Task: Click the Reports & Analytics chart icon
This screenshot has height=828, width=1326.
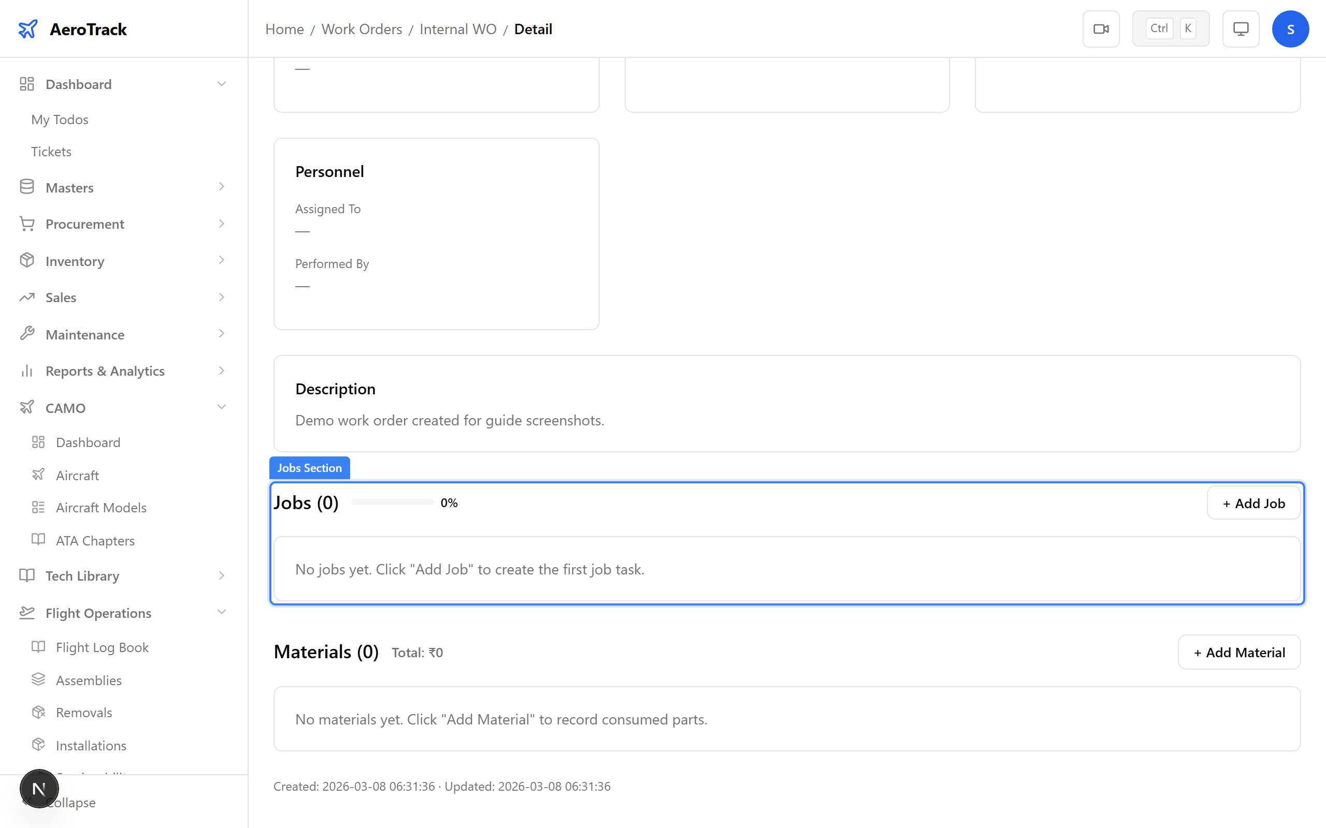Action: click(x=27, y=371)
